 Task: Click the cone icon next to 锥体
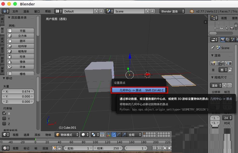point(10,62)
